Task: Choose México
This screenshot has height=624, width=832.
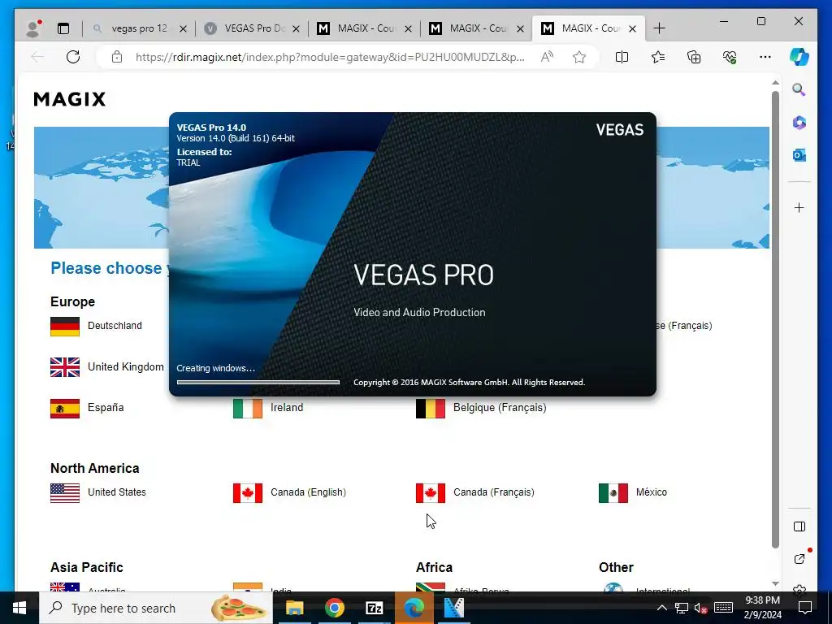Action: pyautogui.click(x=652, y=492)
